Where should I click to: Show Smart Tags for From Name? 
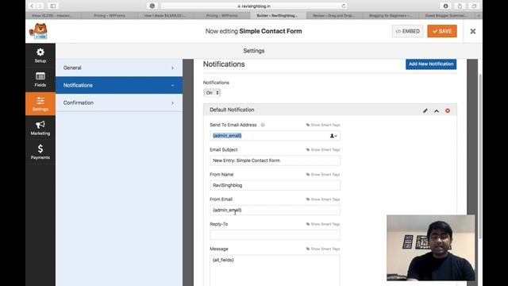[x=323, y=175]
